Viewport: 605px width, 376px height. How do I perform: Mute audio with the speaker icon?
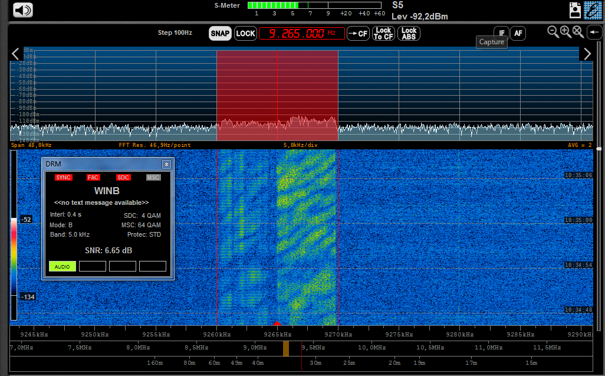22,9
